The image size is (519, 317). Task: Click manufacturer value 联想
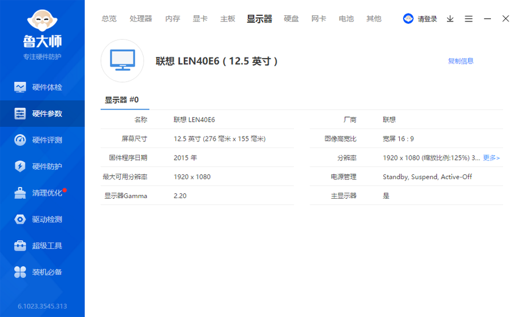point(390,119)
